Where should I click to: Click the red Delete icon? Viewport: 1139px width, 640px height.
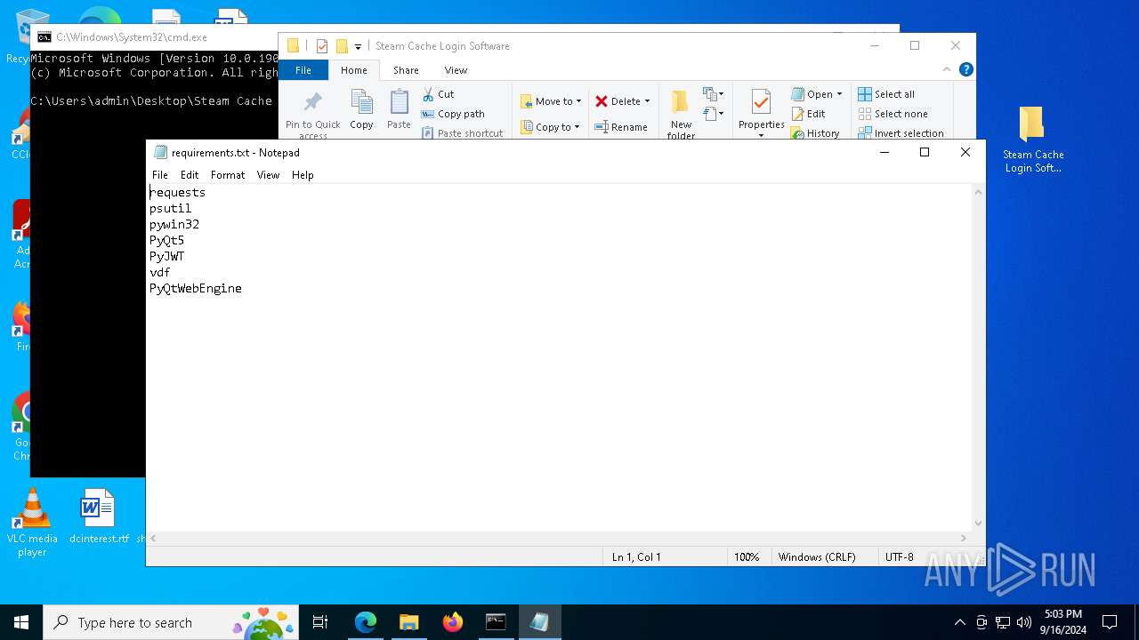pyautogui.click(x=602, y=101)
